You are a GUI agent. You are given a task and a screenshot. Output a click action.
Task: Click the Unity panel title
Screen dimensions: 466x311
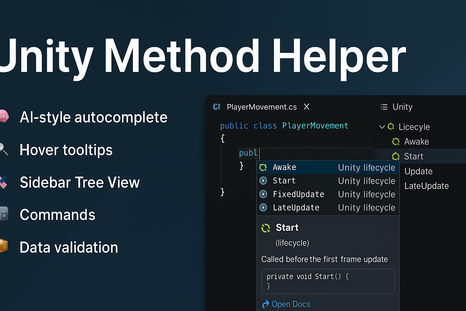coord(402,107)
